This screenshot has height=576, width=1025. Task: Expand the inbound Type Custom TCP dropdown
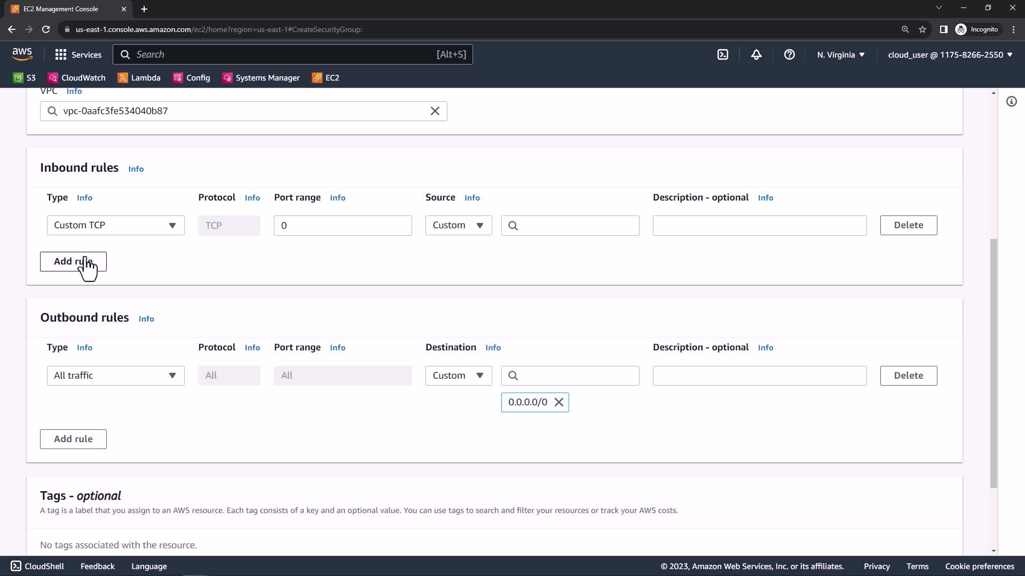pos(115,225)
